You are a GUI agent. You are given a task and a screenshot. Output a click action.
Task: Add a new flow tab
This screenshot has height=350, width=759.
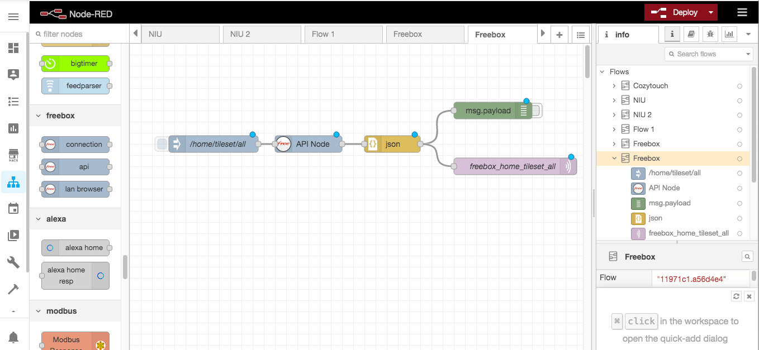[x=559, y=35]
